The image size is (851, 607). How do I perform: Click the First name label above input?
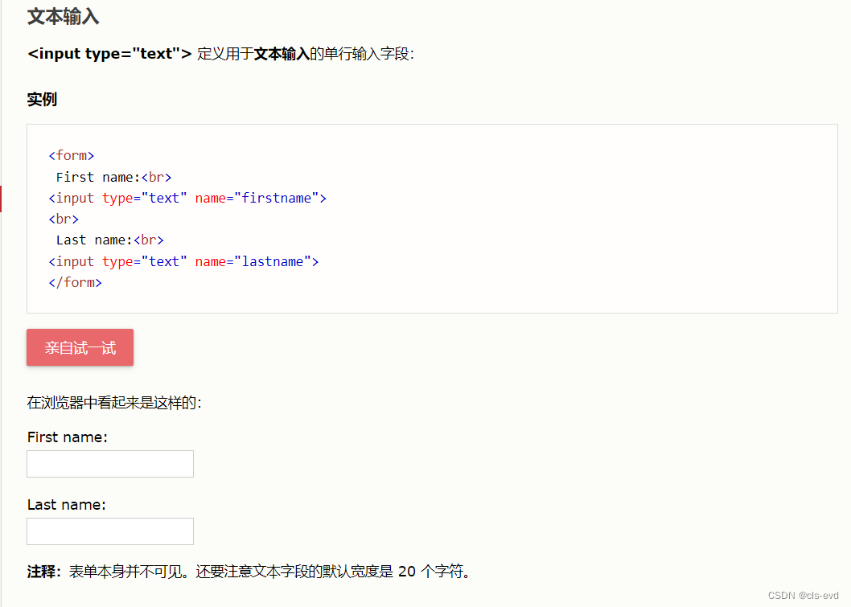pyautogui.click(x=68, y=437)
